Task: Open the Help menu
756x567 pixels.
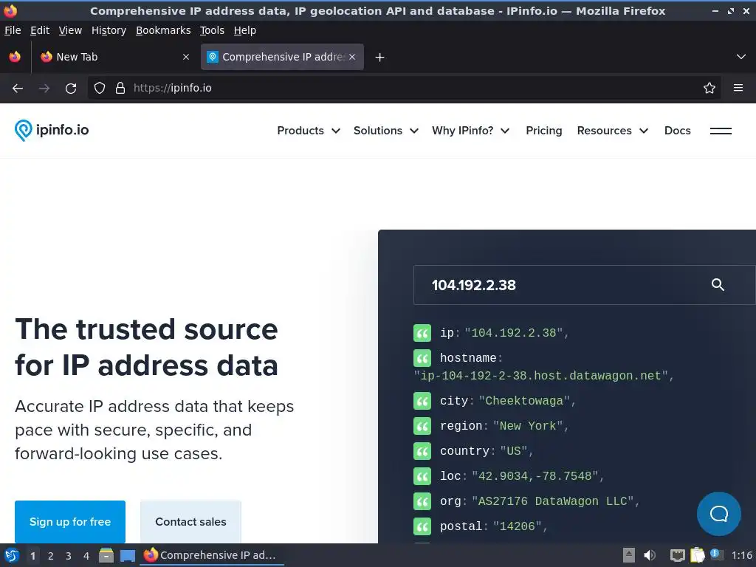Action: (245, 30)
